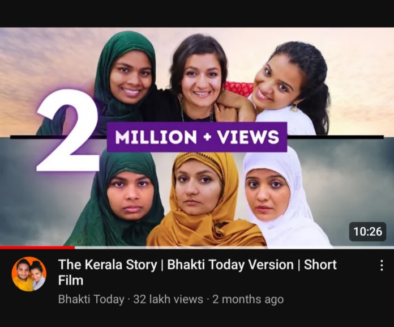Click the 10:26 duration badge
This screenshot has width=394, height=327.
[x=367, y=231]
